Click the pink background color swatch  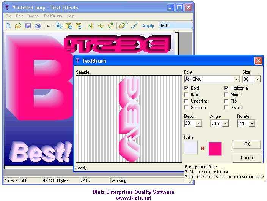click(215, 149)
